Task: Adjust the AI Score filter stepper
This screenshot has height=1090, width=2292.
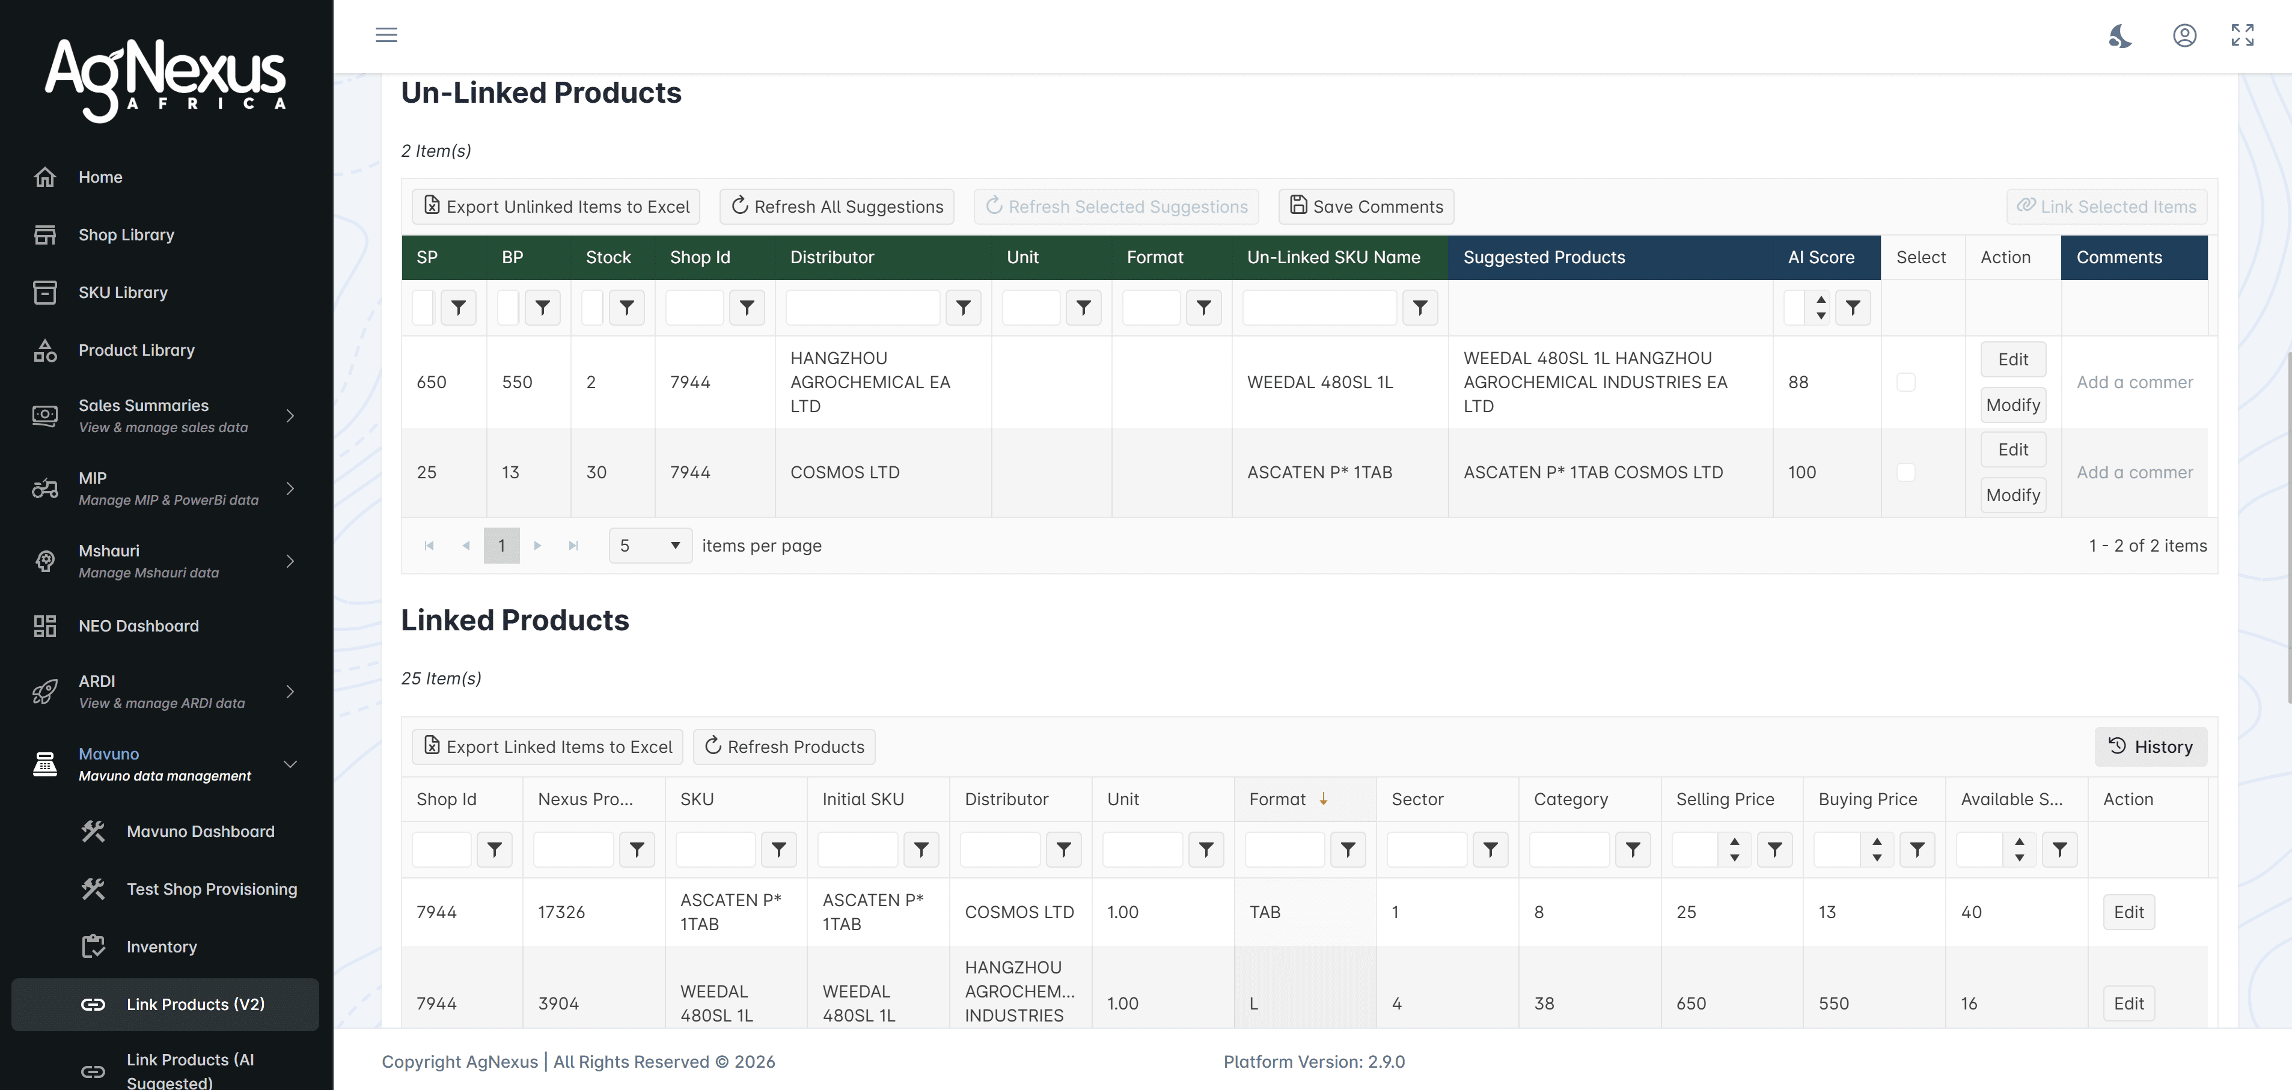Action: point(1820,308)
